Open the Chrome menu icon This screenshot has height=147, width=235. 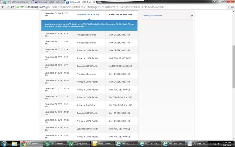[232, 7]
